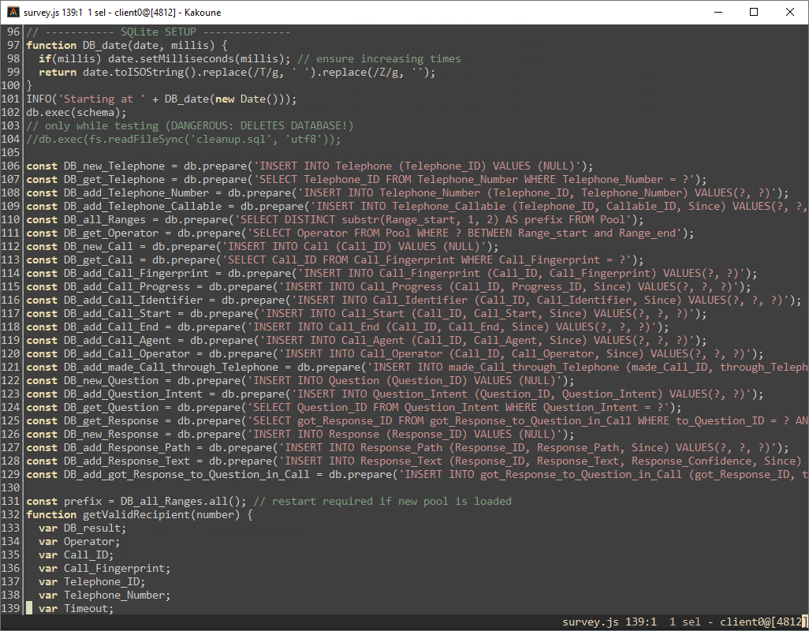This screenshot has width=809, height=631.
Task: Click getValidRecipient on line 132
Action: (x=136, y=515)
